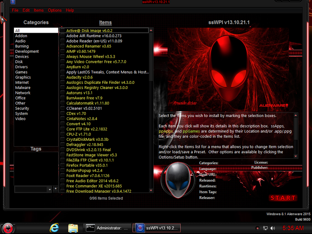Click the red record tray icon
The width and height of the screenshot is (312, 234).
[257, 228]
